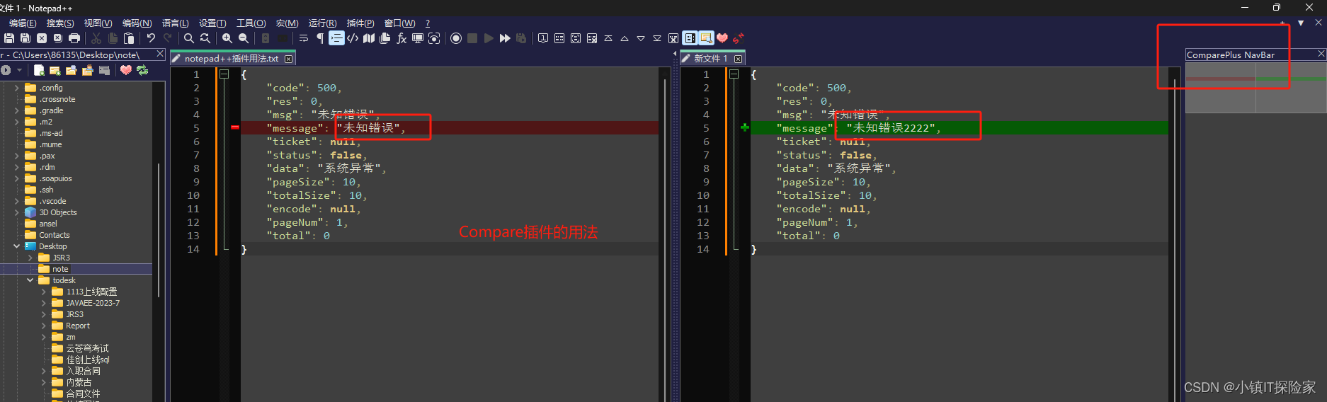
Task: Toggle fold marker on right editor line 1
Action: tap(734, 74)
